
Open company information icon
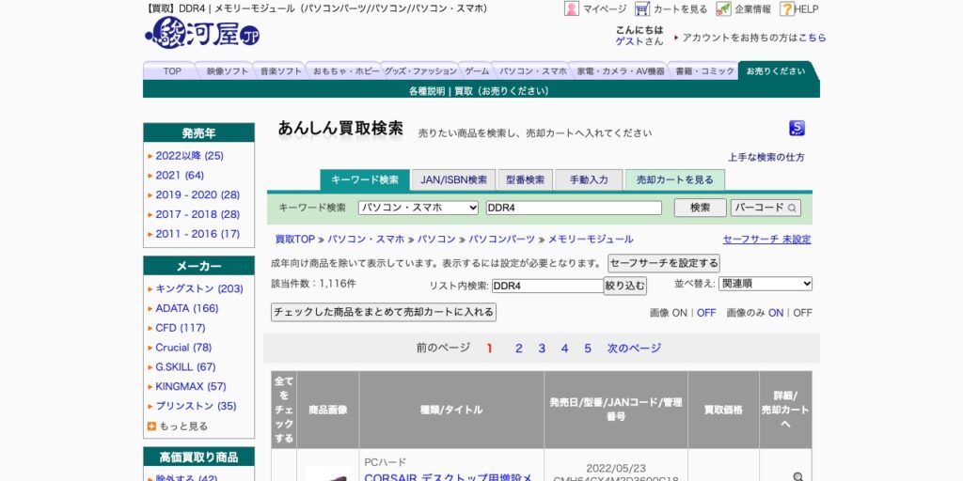(x=723, y=8)
